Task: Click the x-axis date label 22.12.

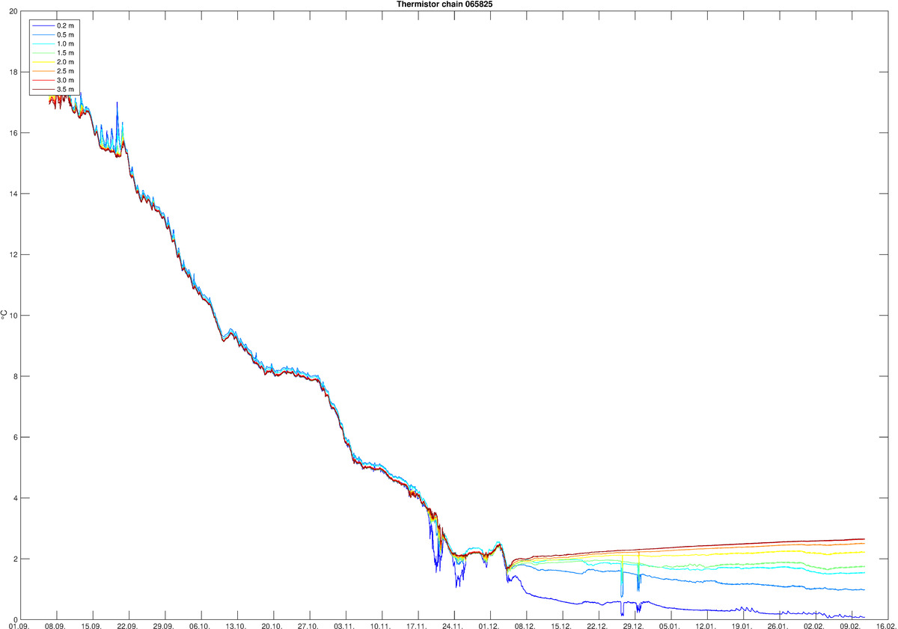Action: pos(597,625)
